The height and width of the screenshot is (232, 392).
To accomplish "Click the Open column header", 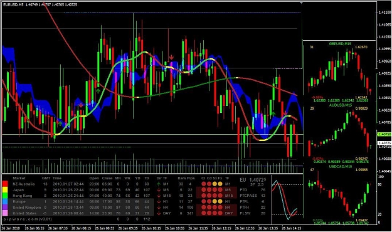I will click(x=94, y=178).
